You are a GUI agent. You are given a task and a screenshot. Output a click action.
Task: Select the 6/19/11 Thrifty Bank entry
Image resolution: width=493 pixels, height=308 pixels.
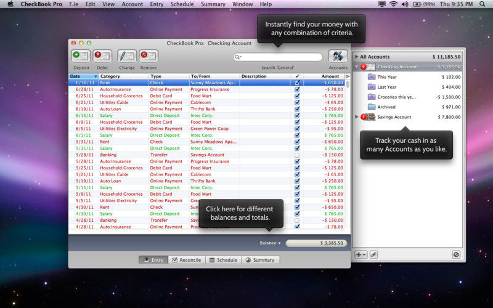(206, 109)
